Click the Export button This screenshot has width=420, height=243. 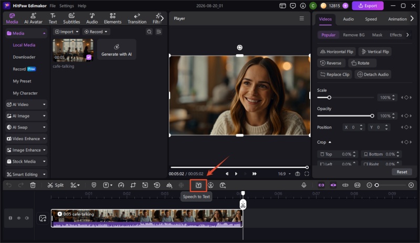point(367,6)
